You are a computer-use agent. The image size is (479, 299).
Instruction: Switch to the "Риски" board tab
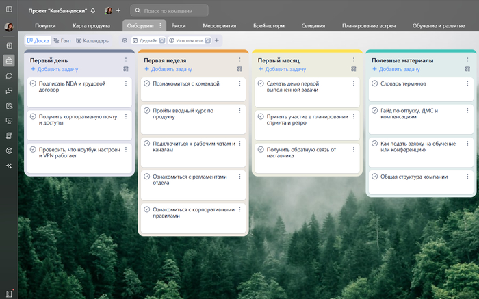tap(179, 25)
